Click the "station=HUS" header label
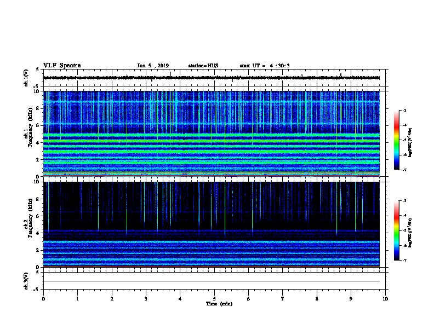434x335 pixels. pyautogui.click(x=203, y=66)
